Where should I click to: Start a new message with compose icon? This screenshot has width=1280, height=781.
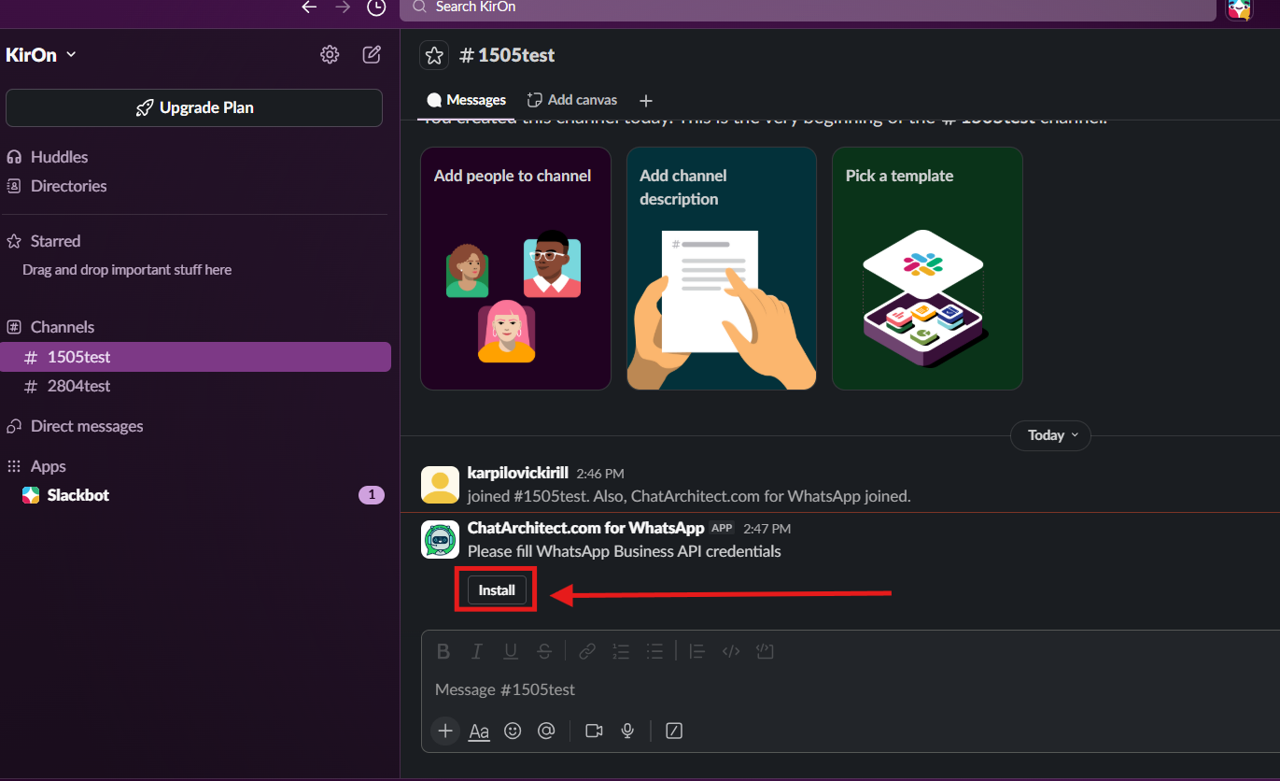(372, 54)
